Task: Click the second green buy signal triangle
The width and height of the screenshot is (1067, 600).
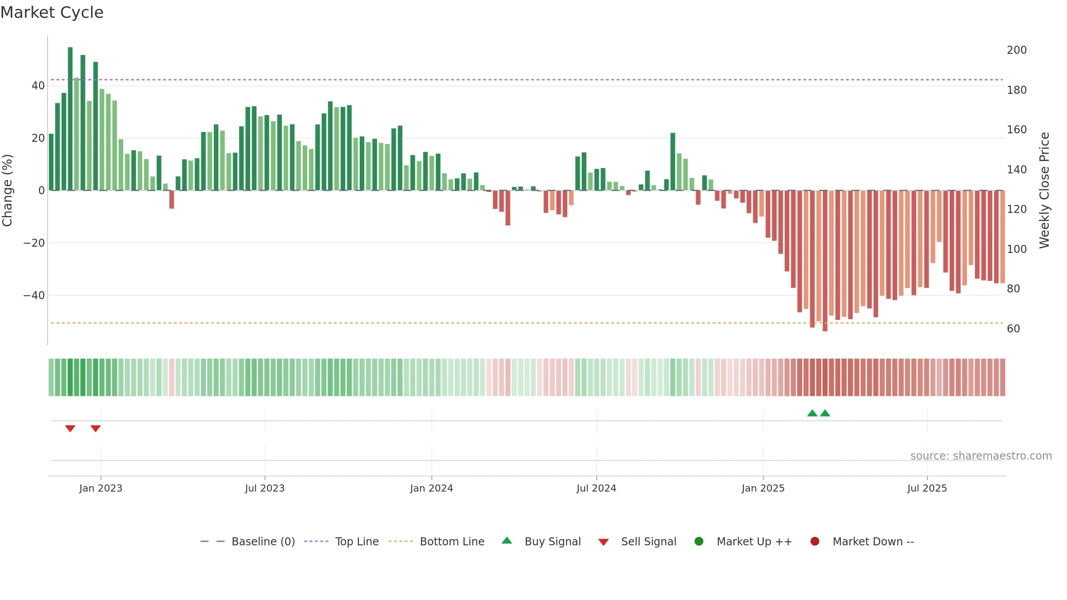Action: click(825, 413)
